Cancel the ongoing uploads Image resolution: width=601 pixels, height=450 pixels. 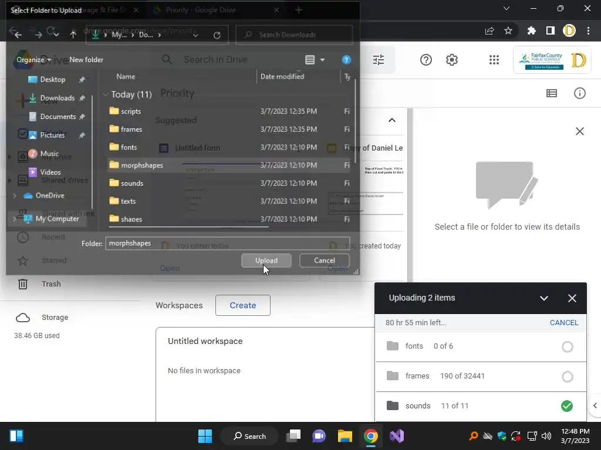click(x=564, y=323)
